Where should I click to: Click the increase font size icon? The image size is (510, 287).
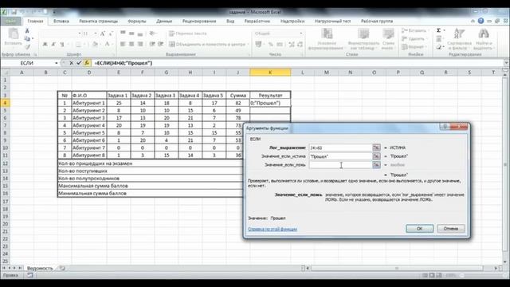[x=103, y=33]
